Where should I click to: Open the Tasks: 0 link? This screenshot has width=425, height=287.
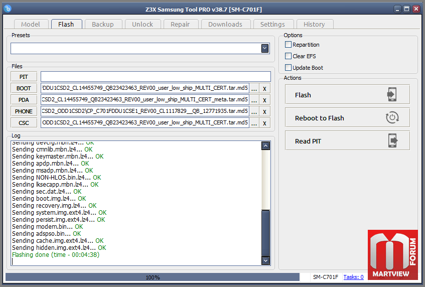pyautogui.click(x=353, y=277)
